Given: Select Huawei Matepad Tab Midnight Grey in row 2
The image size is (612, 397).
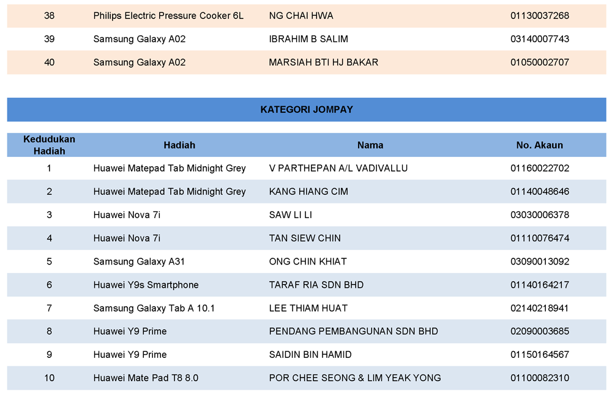Looking at the screenshot, I should (x=170, y=192).
